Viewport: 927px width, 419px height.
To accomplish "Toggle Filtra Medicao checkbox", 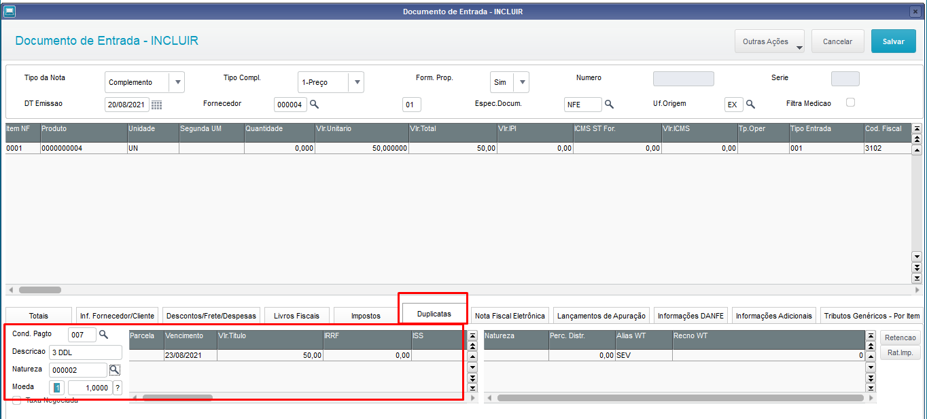I will tap(850, 103).
